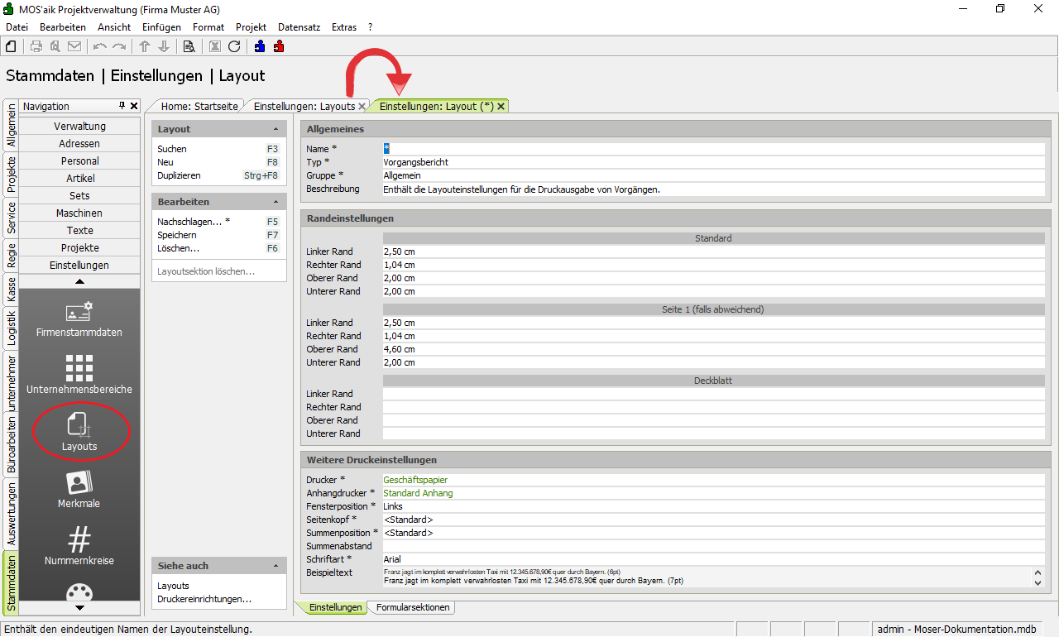Click the new document toolbar icon
The height and width of the screenshot is (637, 1059).
click(x=11, y=46)
